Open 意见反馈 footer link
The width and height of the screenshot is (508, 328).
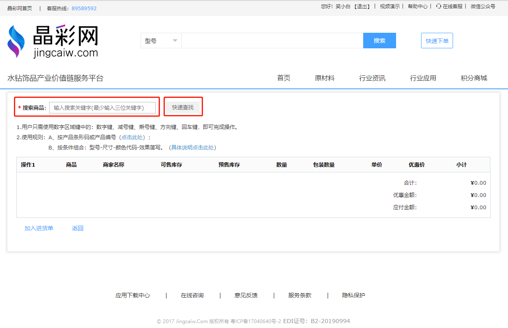pyautogui.click(x=246, y=295)
